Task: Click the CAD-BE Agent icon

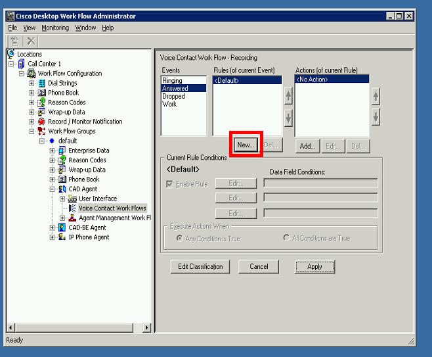Action: [x=62, y=227]
